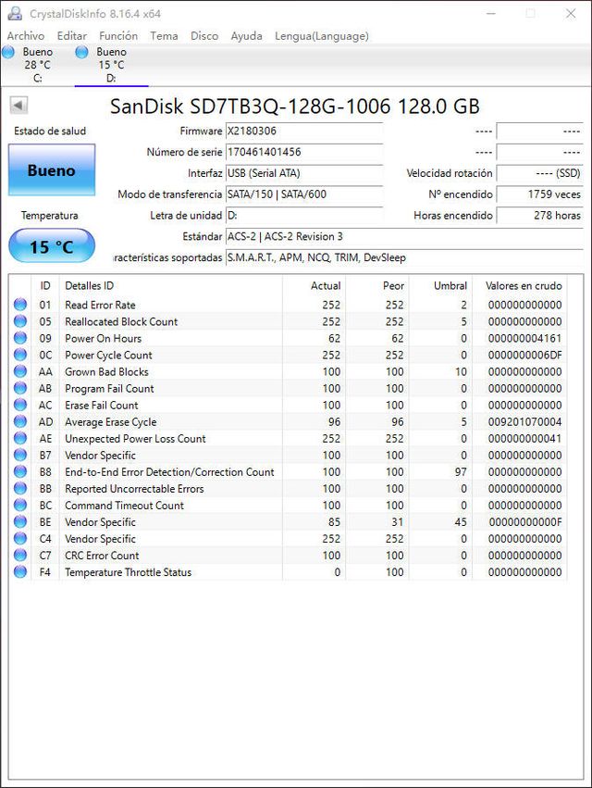Image resolution: width=592 pixels, height=788 pixels.
Task: Click status circle of CRC Error Count
Action: click(x=20, y=556)
